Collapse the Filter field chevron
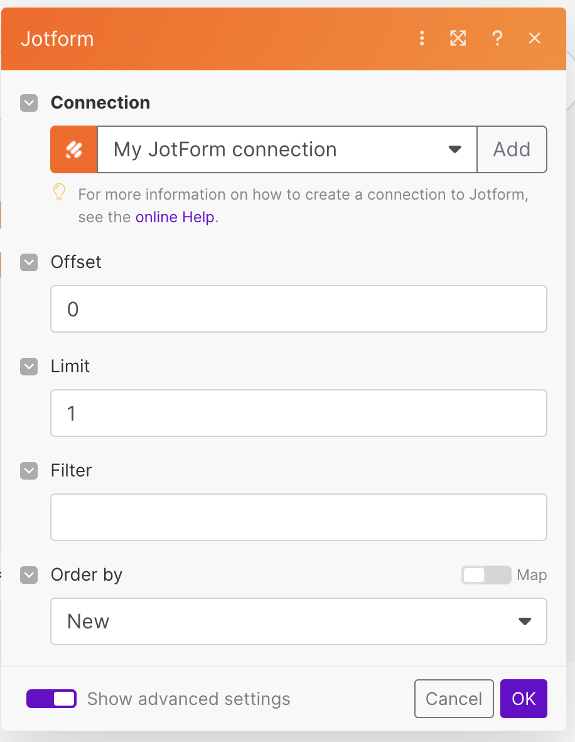 30,471
